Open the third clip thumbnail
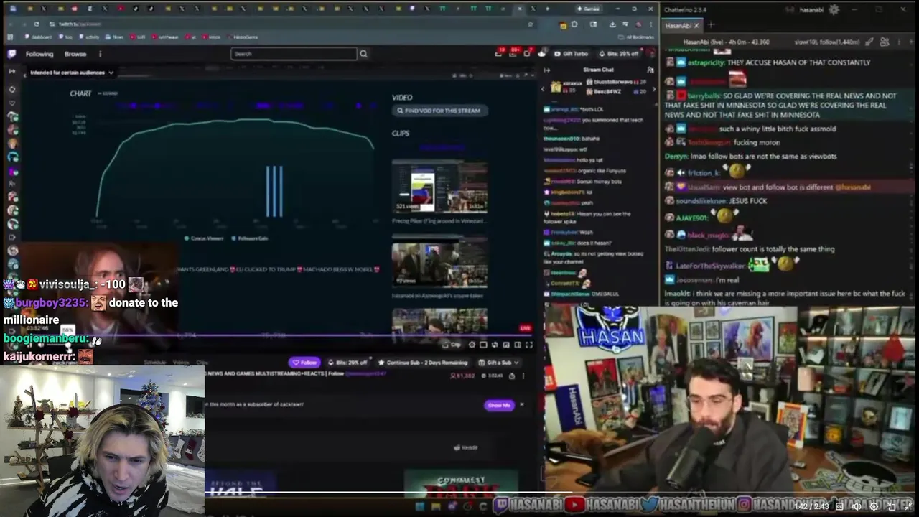The width and height of the screenshot is (919, 517). click(x=439, y=321)
